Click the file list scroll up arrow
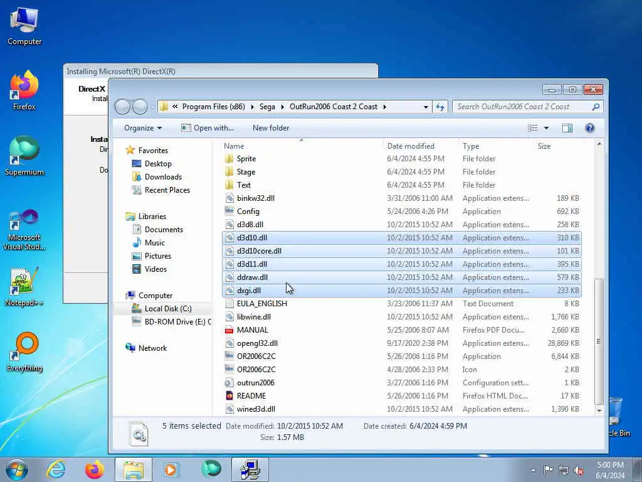Screen dimensions: 642x482 599,144
